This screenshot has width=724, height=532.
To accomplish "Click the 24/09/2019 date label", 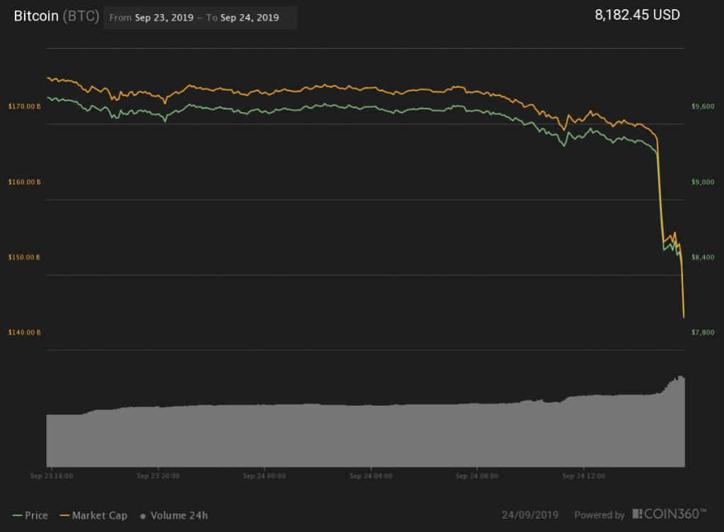I will click(x=530, y=515).
